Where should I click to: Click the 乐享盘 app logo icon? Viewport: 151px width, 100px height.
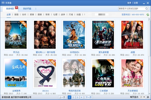3,3
